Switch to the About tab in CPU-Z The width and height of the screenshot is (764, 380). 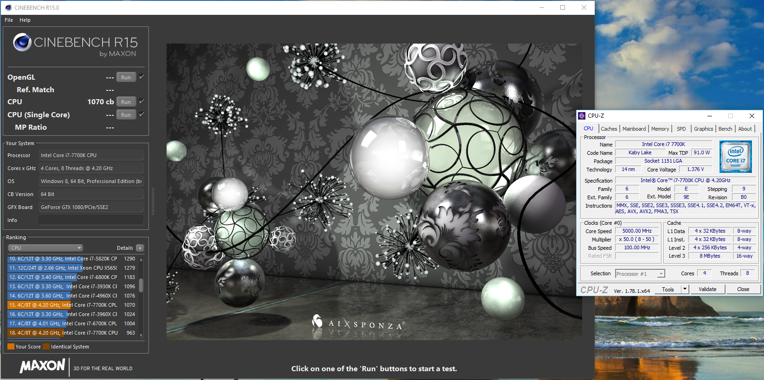(745, 129)
